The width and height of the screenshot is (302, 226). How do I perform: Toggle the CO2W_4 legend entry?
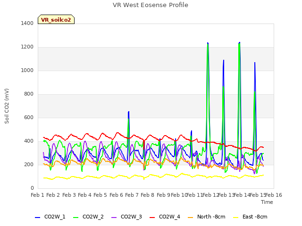tap(165, 217)
